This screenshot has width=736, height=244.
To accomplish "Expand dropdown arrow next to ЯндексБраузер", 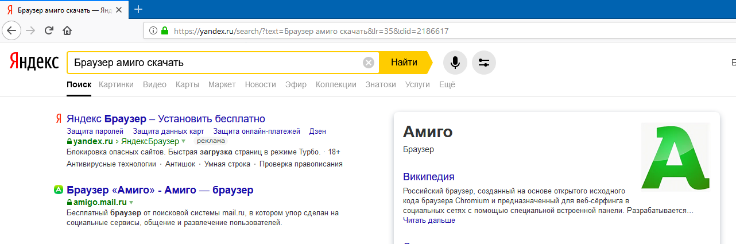I will 184,141.
